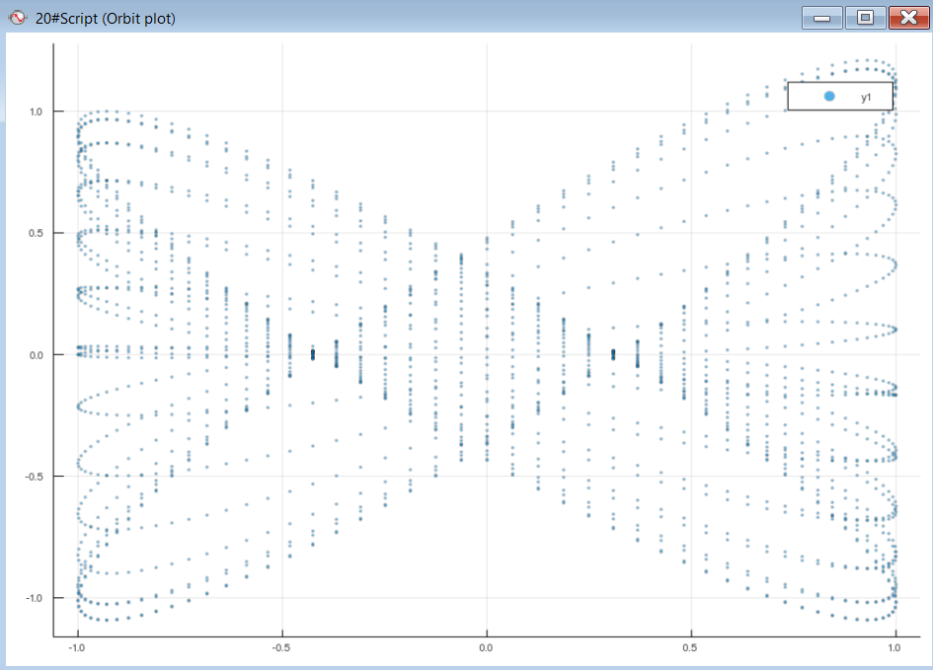Click the x-axis tick label 1.0

click(x=895, y=647)
